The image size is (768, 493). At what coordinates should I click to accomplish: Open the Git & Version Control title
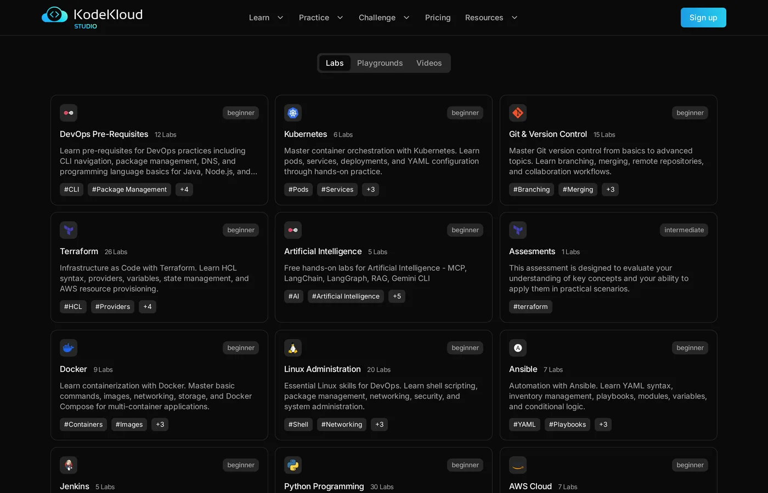[548, 134]
